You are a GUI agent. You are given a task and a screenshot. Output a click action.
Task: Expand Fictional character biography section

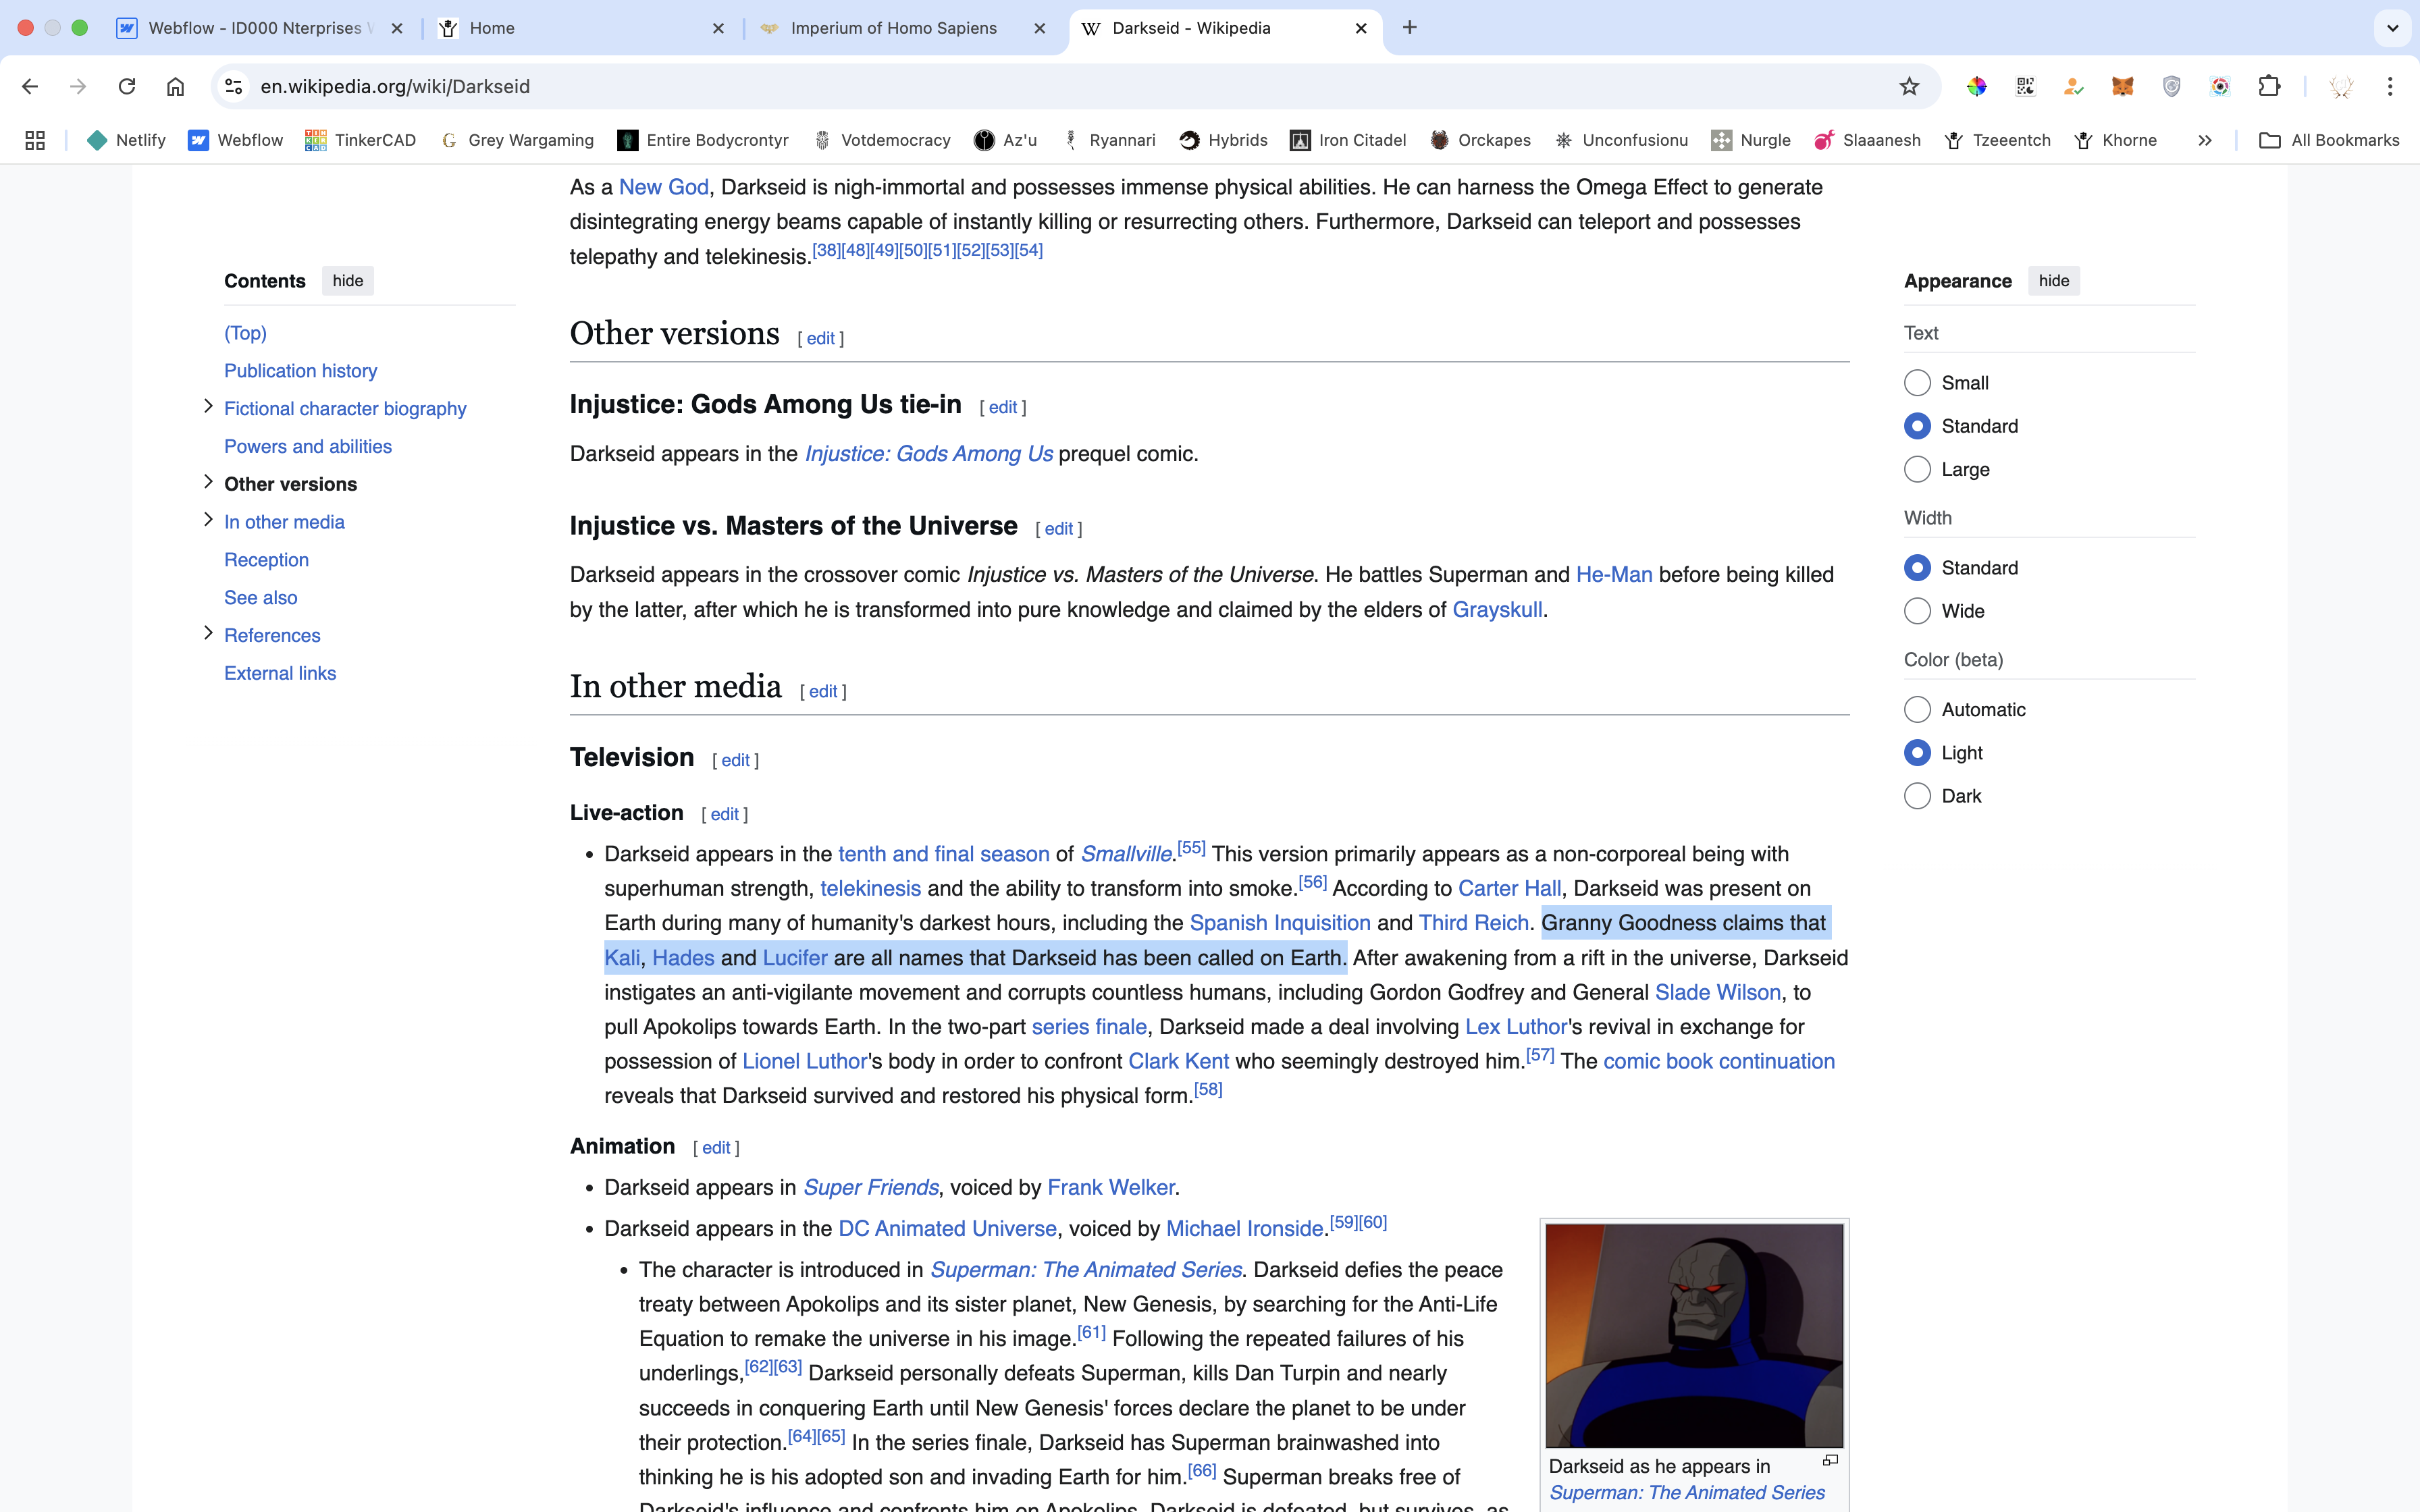[208, 406]
